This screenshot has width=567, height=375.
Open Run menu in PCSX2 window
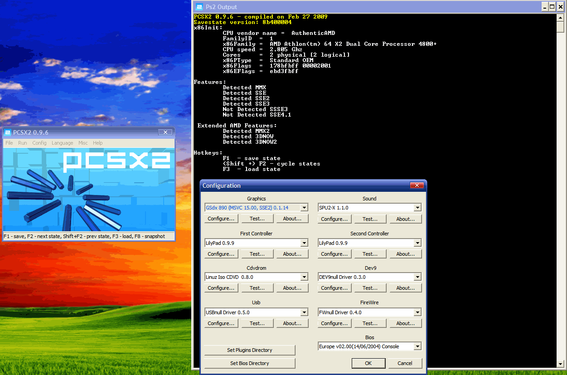(23, 143)
